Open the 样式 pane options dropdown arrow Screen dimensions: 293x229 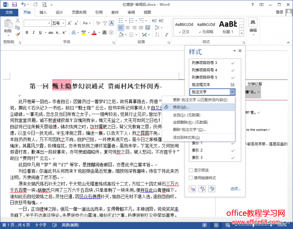click(234, 51)
